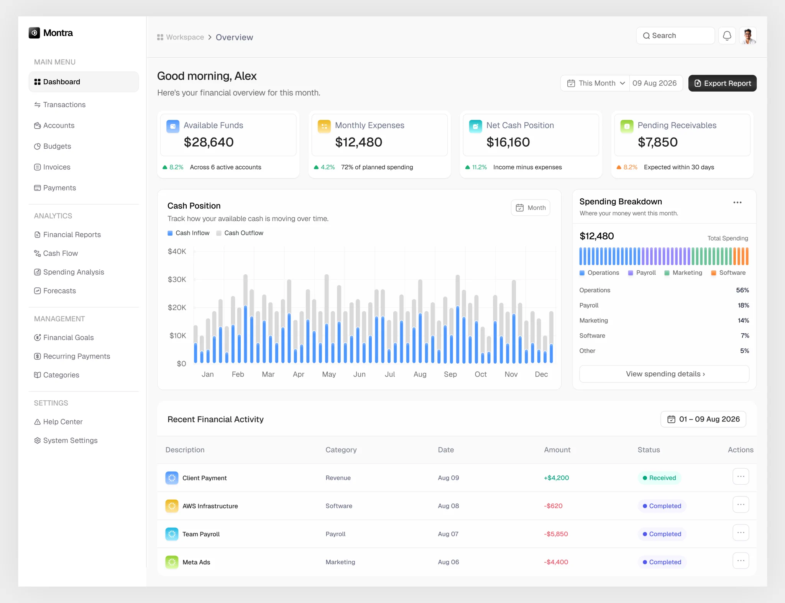Click the Workspace breadcrumb grid icon
Image resolution: width=785 pixels, height=603 pixels.
click(x=160, y=37)
